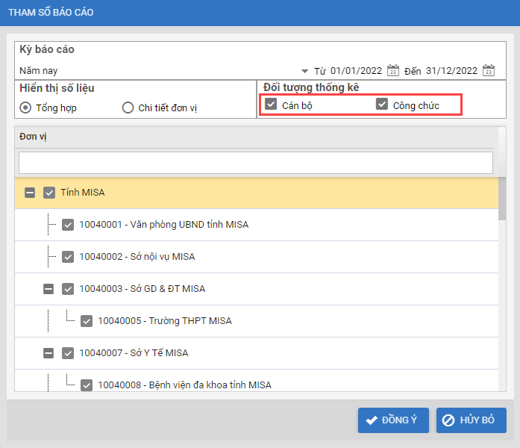Uncheck Văn phòng UBND tỉnh MISA
520x448 pixels.
pyautogui.click(x=68, y=225)
